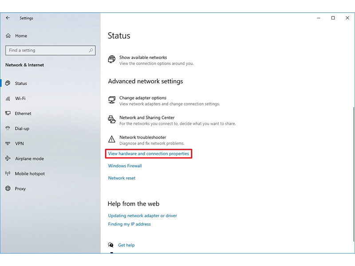Click the back arrow icon in Settings
Viewport: 355px width, 266px height.
click(x=8, y=18)
